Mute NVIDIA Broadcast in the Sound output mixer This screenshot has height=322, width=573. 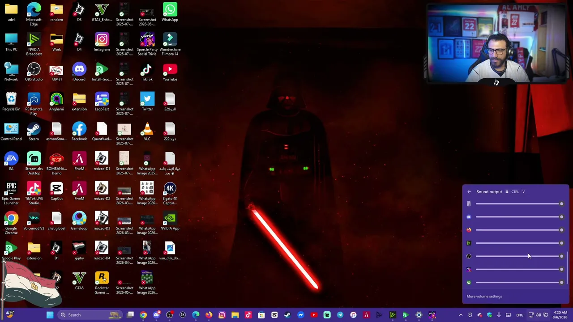469,243
